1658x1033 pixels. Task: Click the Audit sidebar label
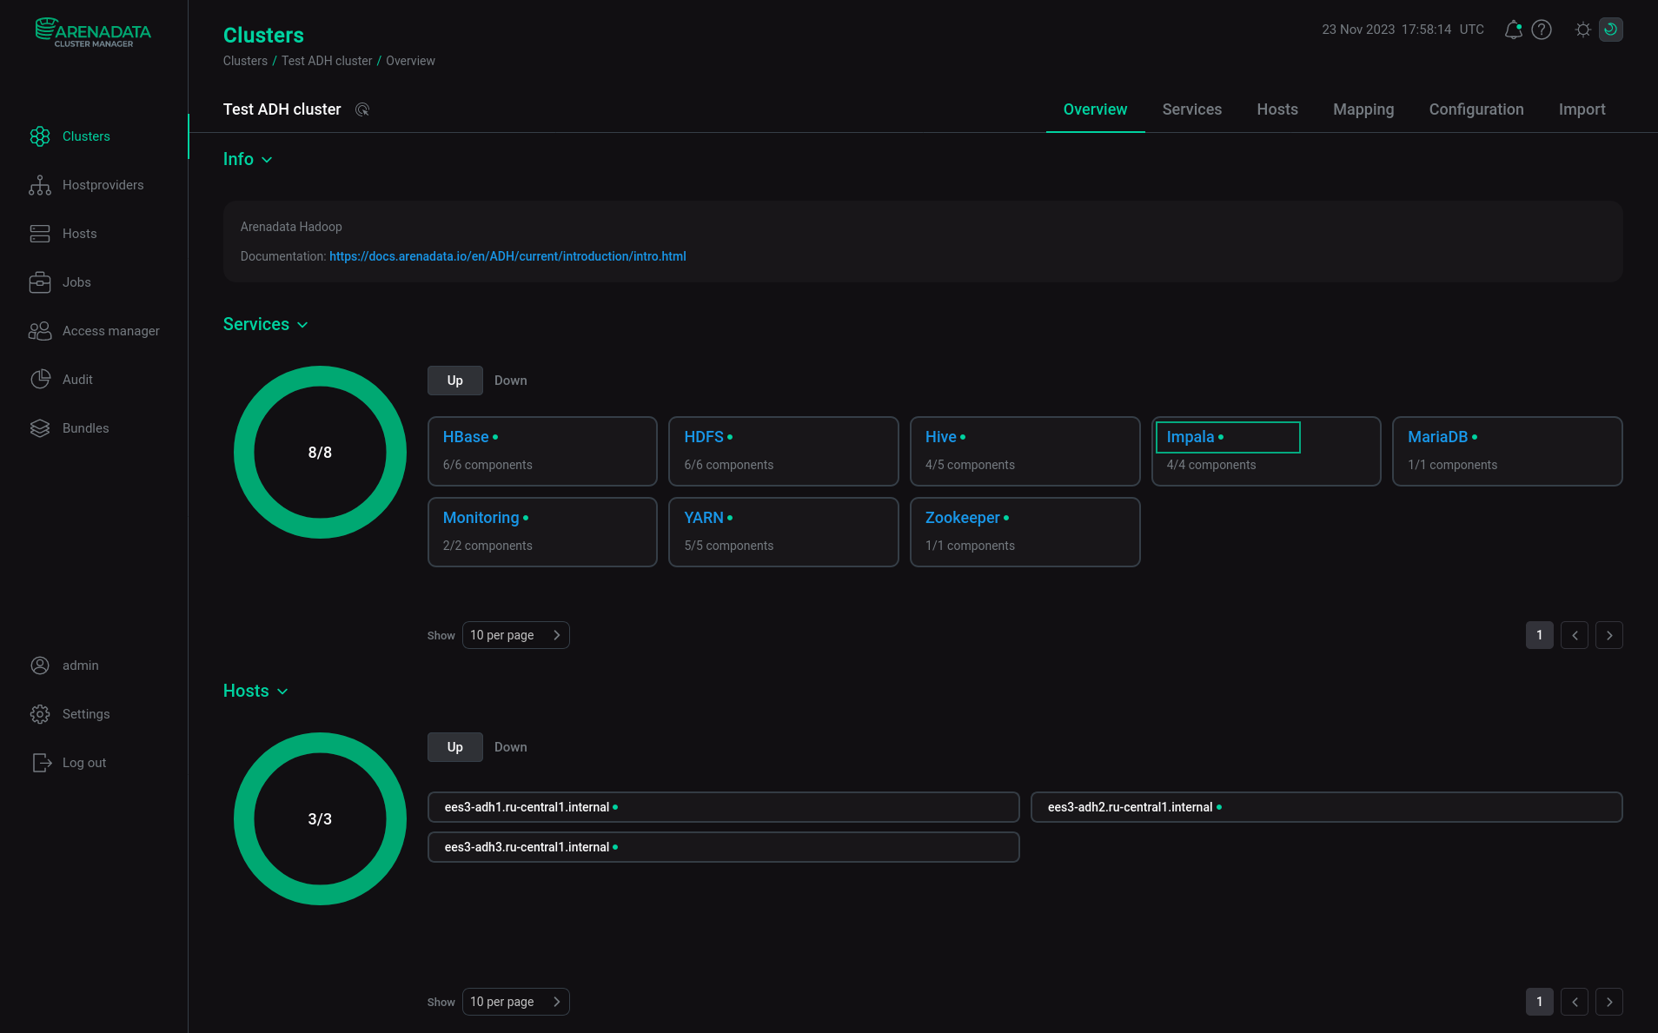[x=77, y=380]
